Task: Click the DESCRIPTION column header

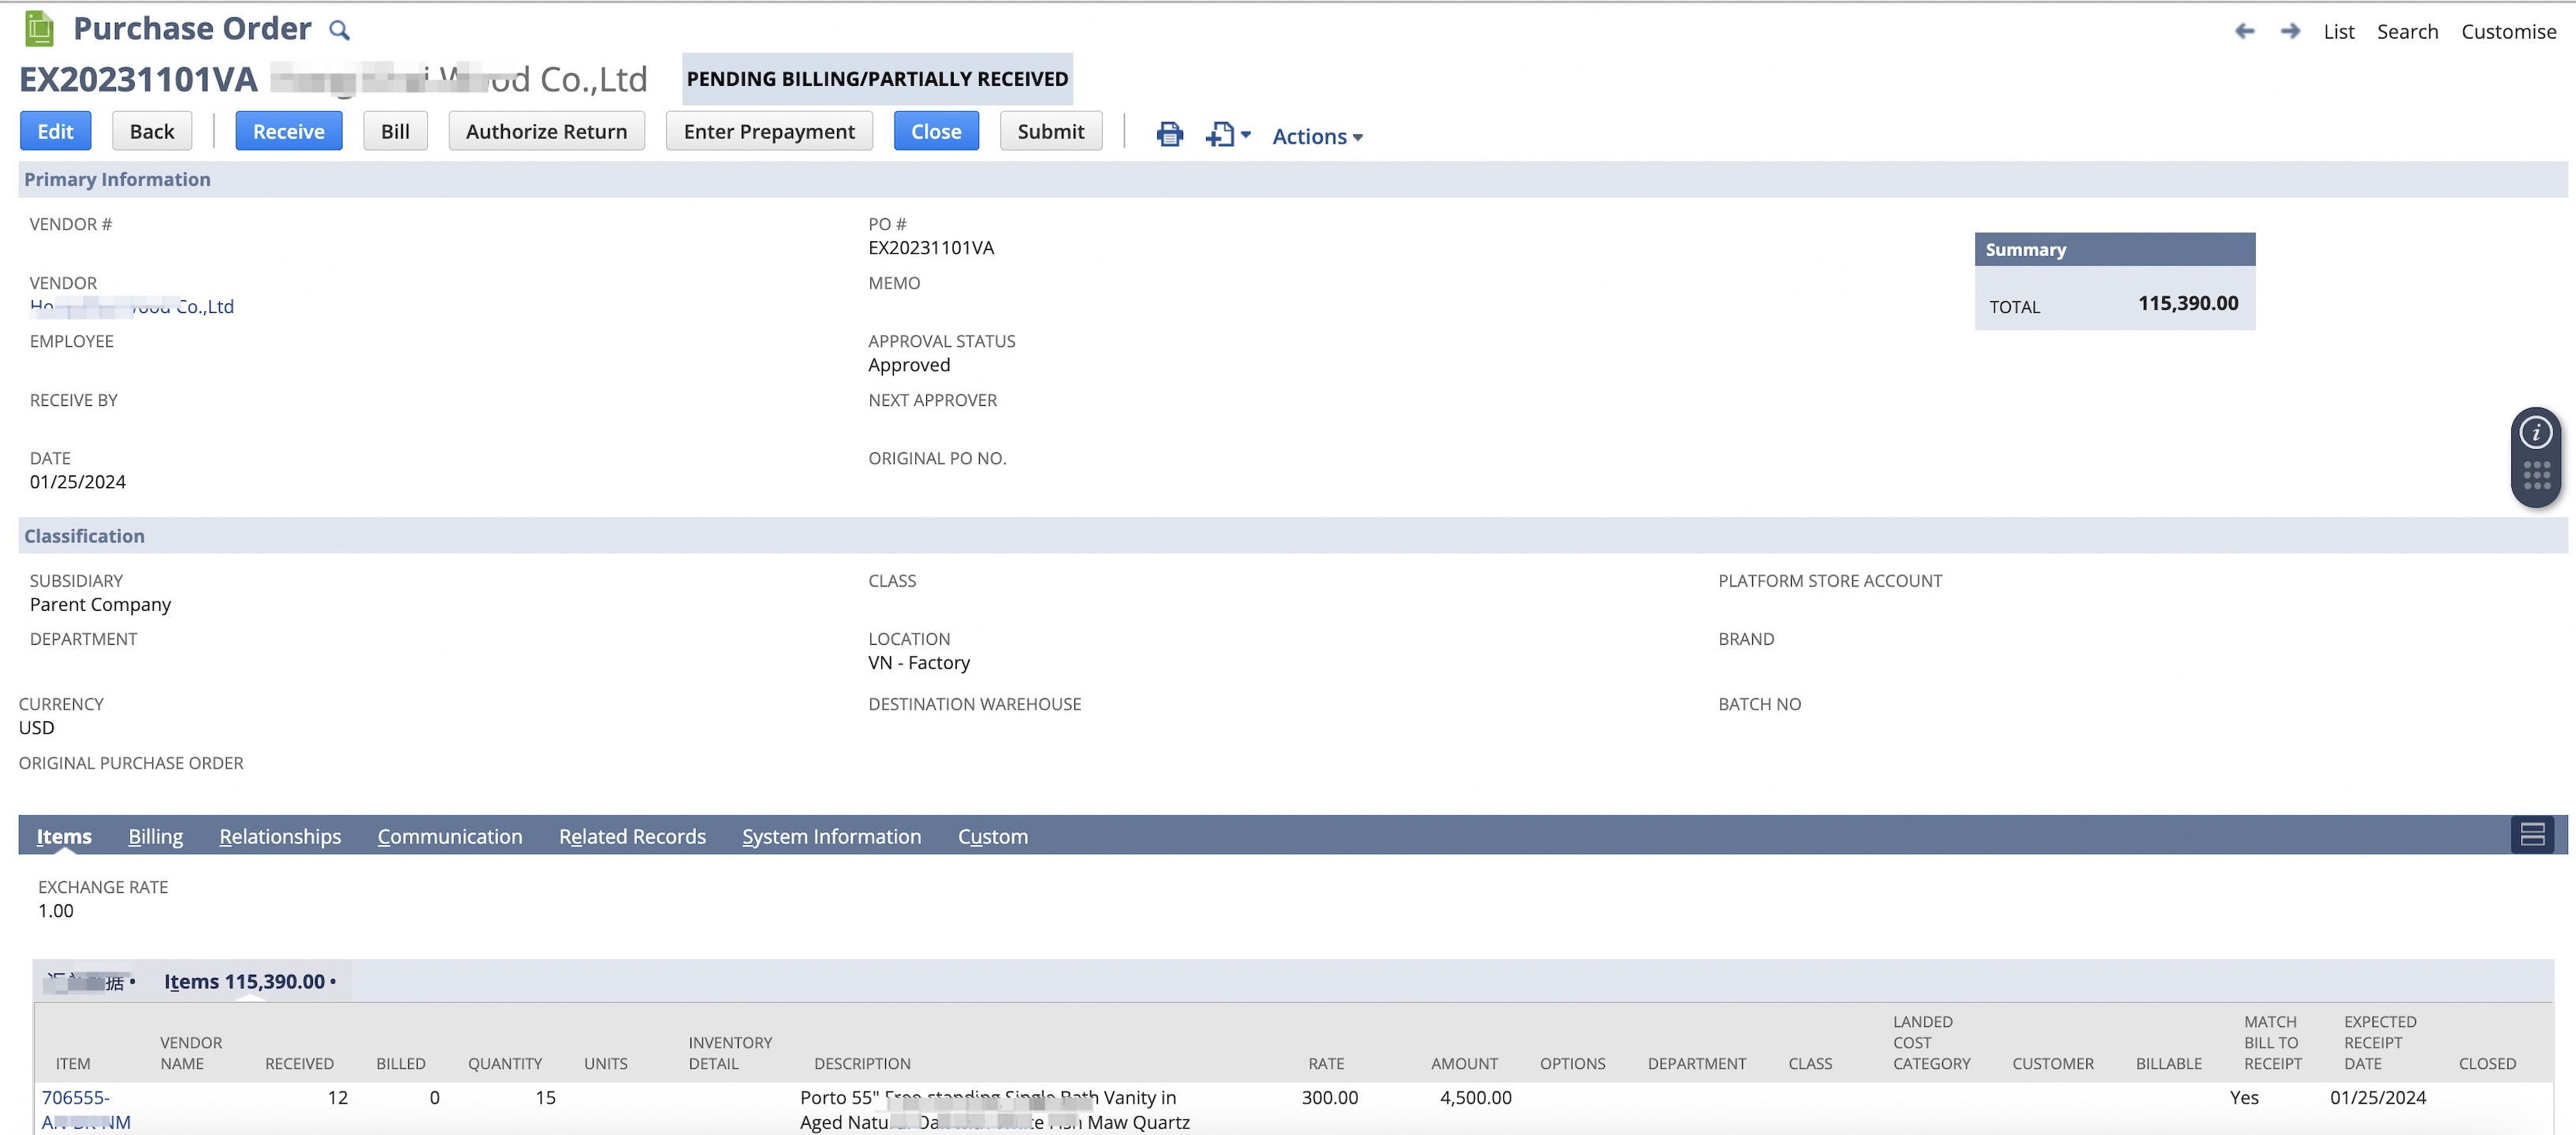Action: (862, 1063)
